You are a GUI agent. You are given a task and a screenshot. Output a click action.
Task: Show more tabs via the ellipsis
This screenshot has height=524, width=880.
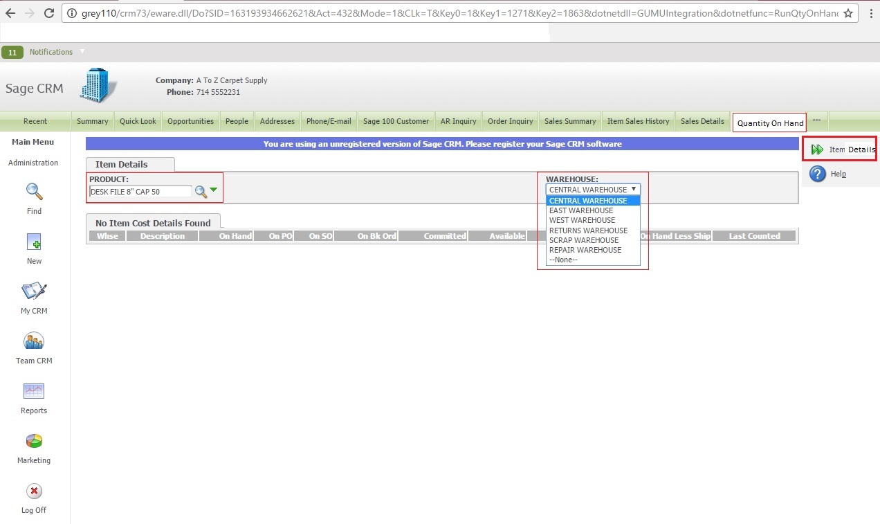tap(816, 120)
